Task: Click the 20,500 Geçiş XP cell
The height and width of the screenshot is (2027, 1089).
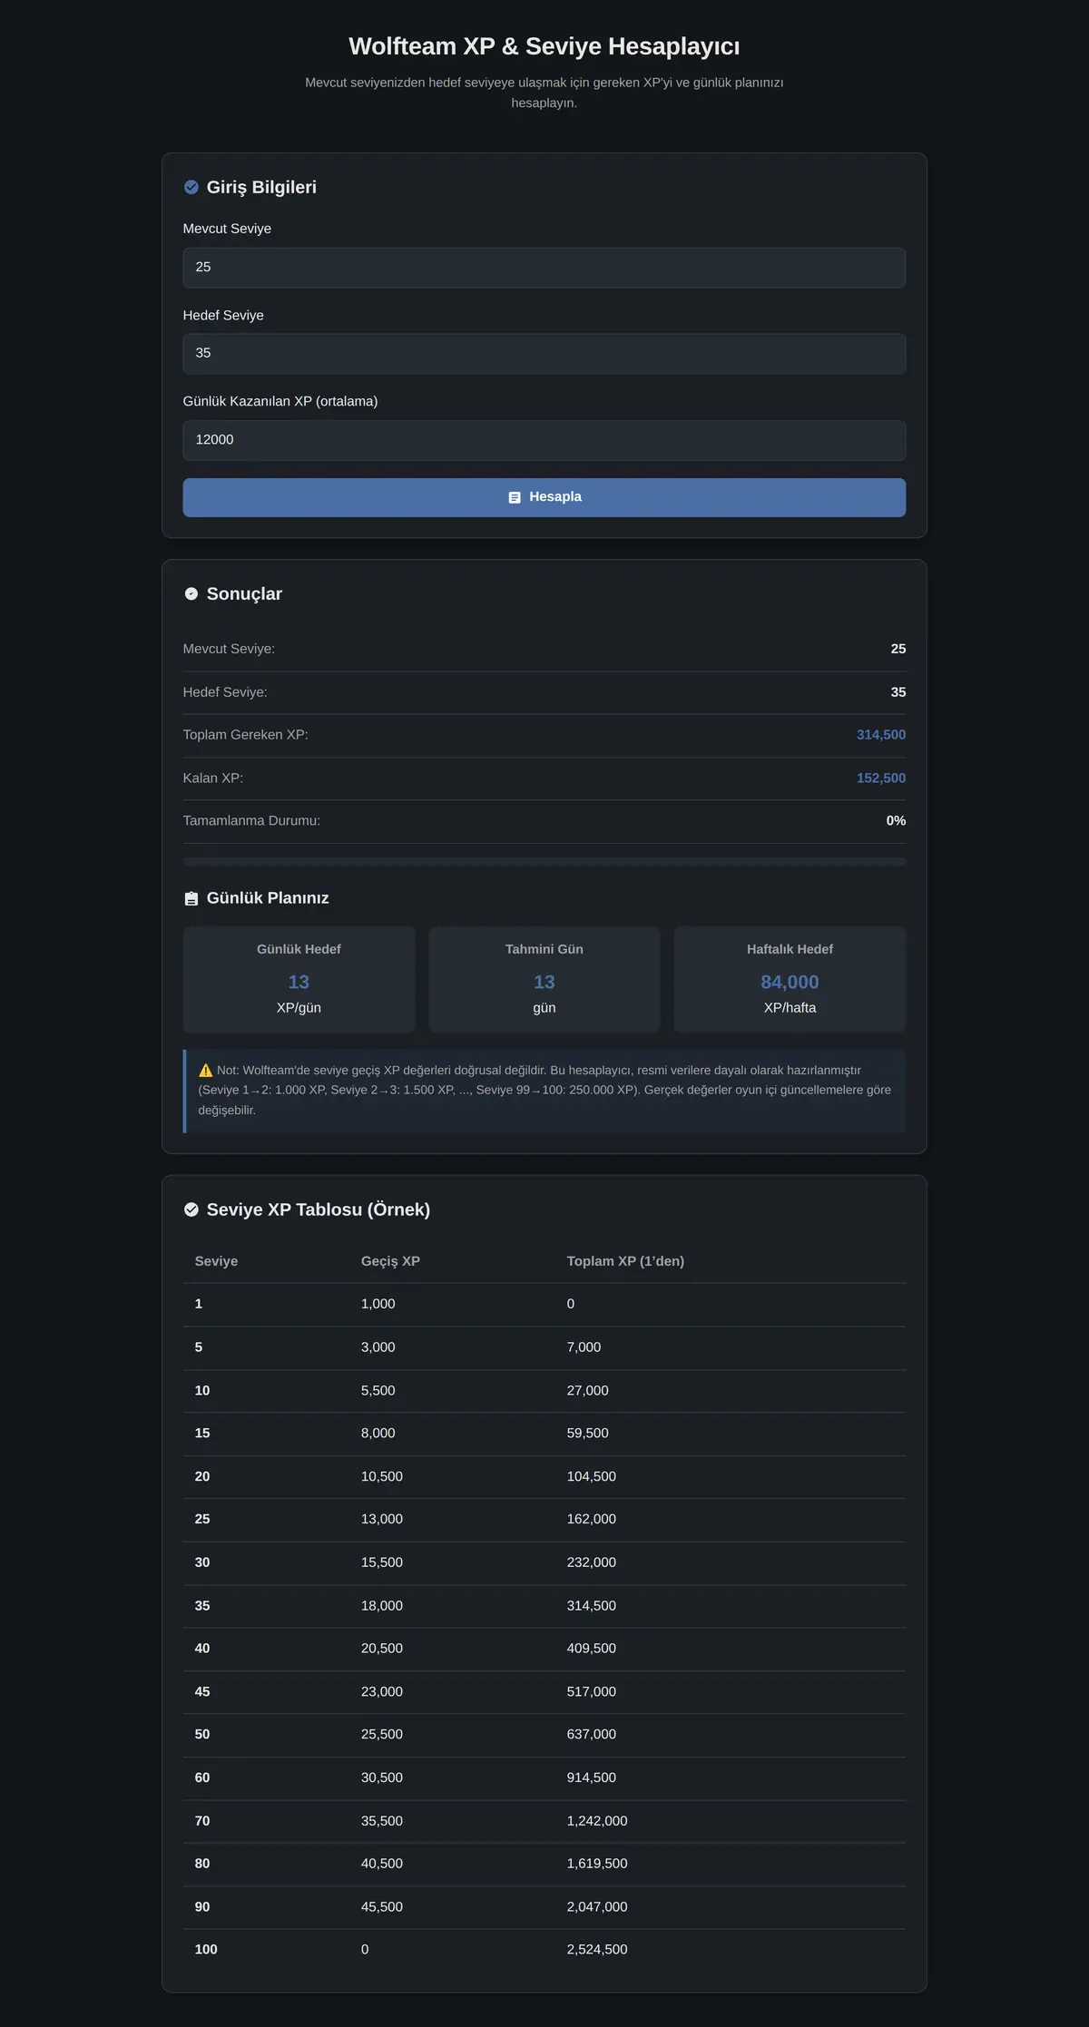Action: pos(382,1648)
